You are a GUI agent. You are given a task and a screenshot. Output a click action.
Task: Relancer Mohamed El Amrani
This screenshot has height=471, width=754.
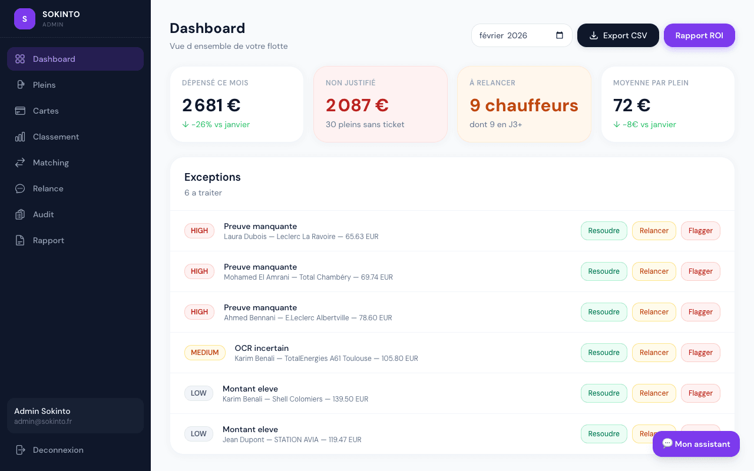654,271
